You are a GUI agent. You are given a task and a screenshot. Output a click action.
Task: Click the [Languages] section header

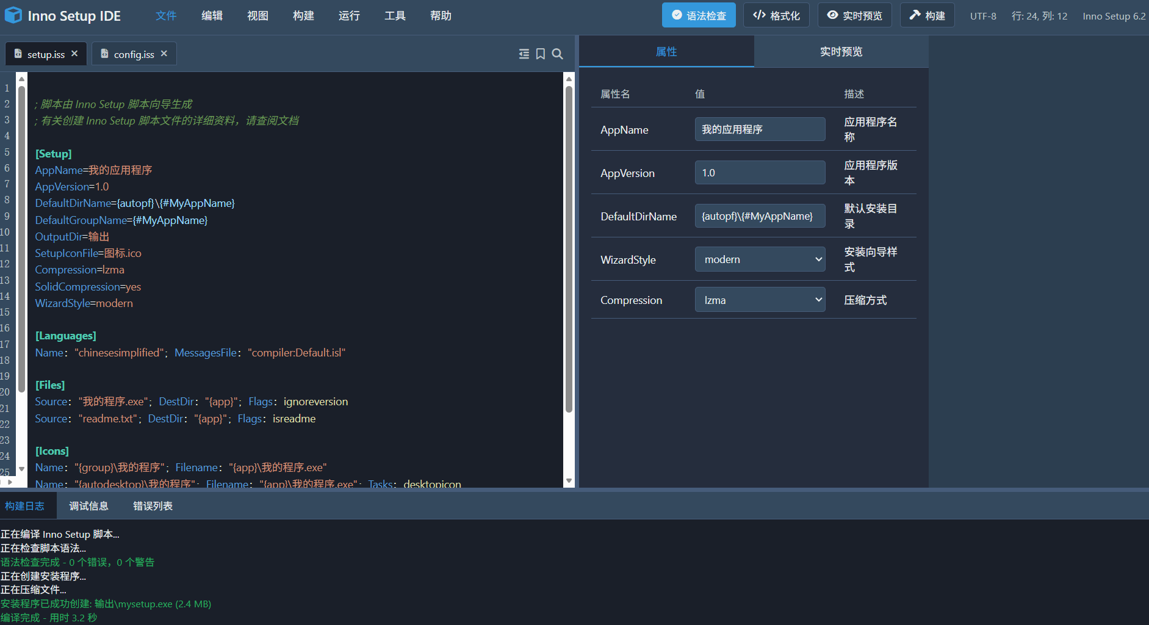click(66, 336)
